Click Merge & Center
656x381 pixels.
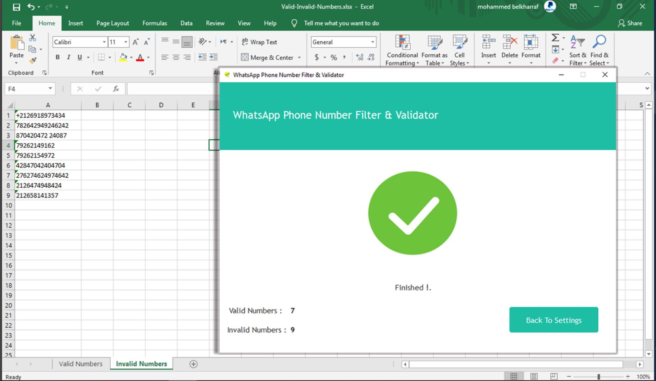[x=268, y=58]
